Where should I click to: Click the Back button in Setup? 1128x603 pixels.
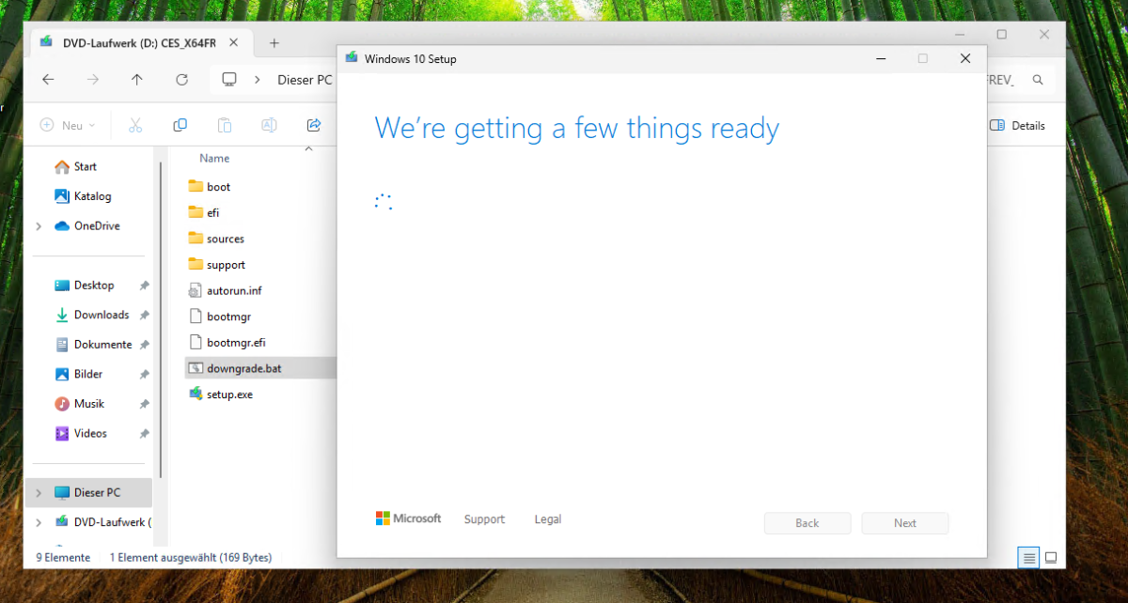tap(807, 523)
